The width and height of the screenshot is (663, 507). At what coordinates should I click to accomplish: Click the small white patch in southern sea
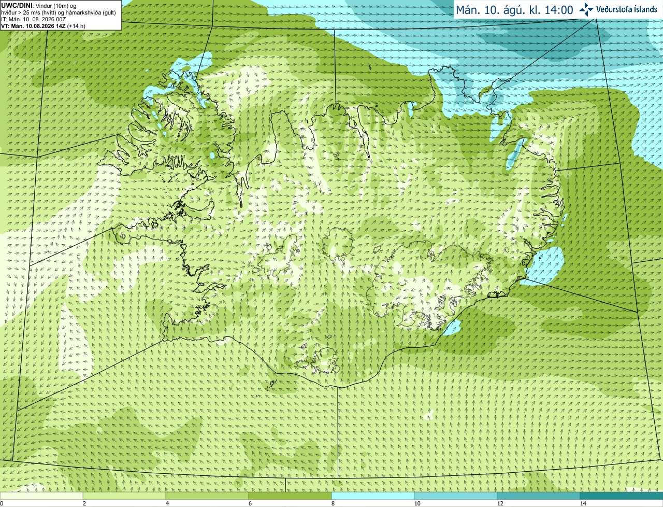[x=429, y=415]
